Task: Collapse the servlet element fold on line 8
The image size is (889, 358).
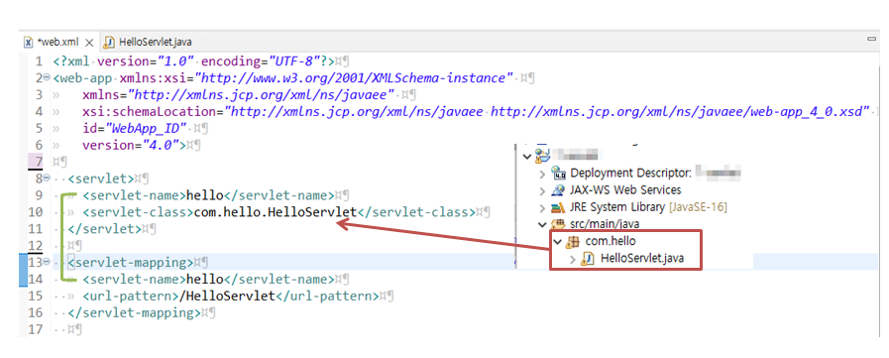Action: pyautogui.click(x=47, y=179)
